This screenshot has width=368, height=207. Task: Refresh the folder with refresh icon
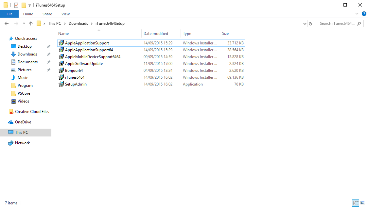point(310,24)
